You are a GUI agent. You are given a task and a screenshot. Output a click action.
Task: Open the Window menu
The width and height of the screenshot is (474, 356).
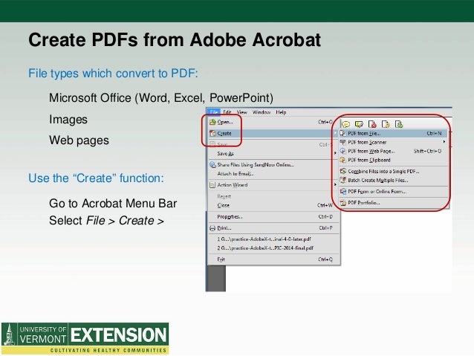point(262,112)
